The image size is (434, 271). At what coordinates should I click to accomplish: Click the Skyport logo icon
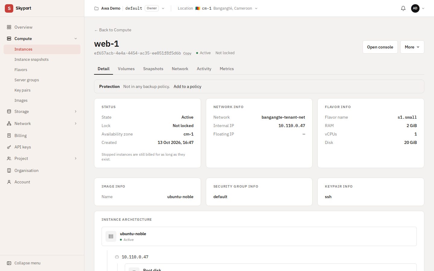9,8
